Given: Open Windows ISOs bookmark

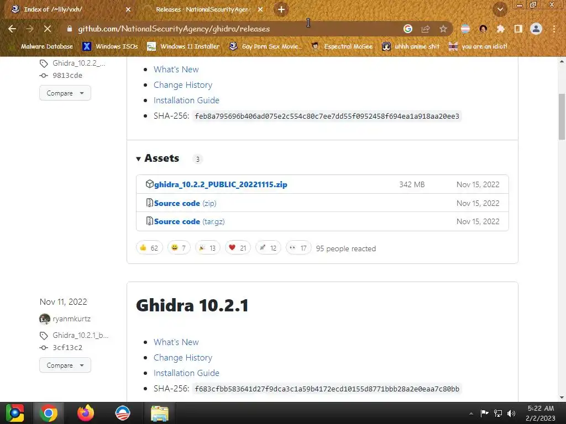Looking at the screenshot, I should (x=110, y=46).
